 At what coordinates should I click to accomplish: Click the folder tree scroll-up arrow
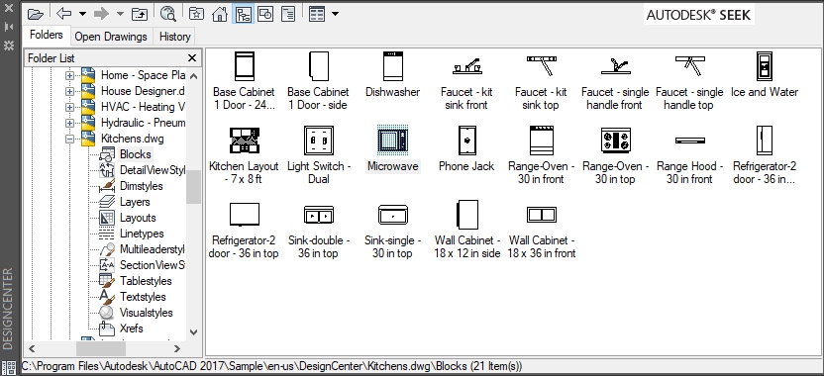tap(193, 76)
